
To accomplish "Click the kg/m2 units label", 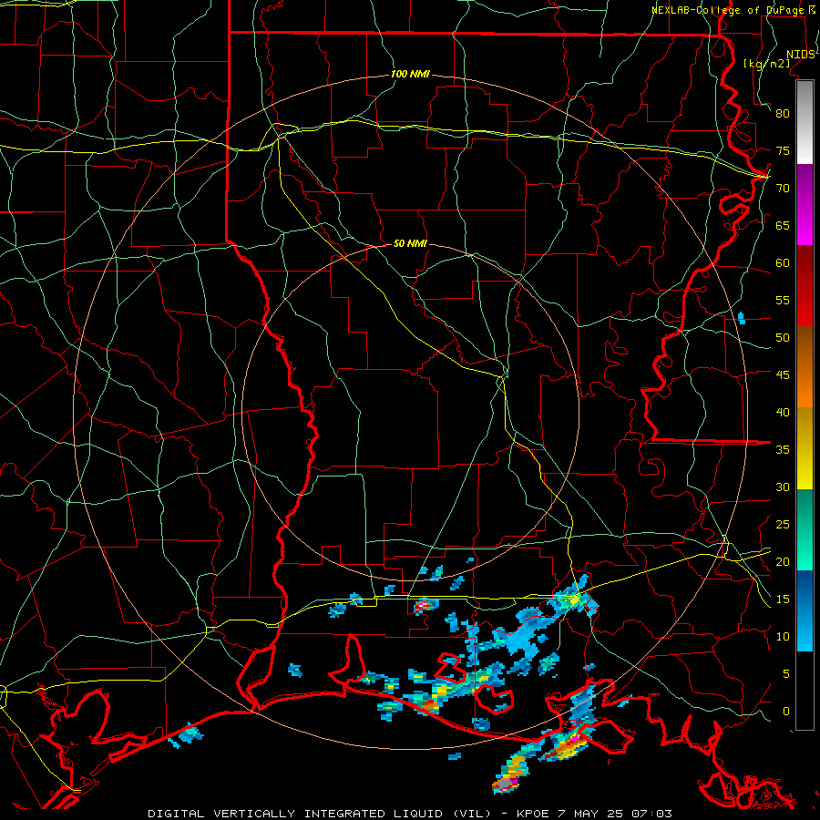I will [x=767, y=64].
